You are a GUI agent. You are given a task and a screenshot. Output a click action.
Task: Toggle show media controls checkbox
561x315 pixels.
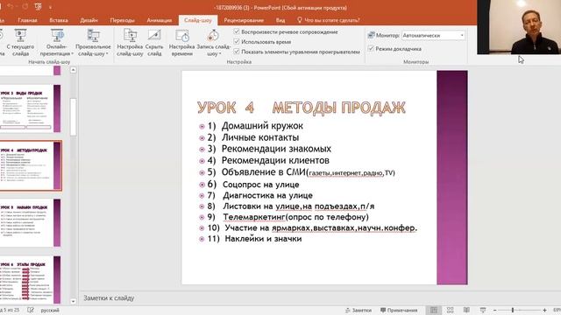[x=237, y=52]
